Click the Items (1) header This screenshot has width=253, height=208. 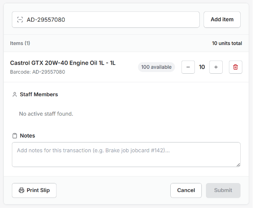click(20, 43)
